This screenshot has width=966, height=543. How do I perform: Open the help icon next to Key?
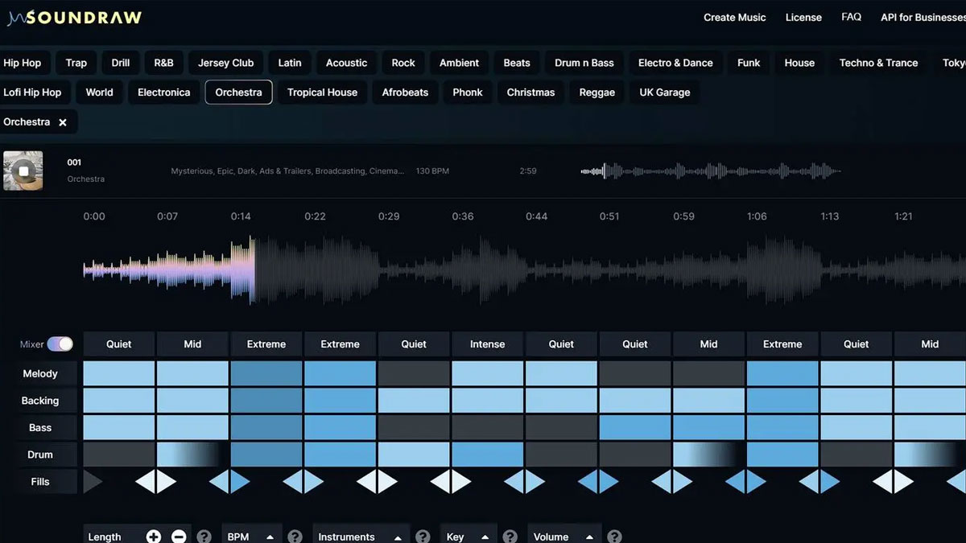(510, 537)
